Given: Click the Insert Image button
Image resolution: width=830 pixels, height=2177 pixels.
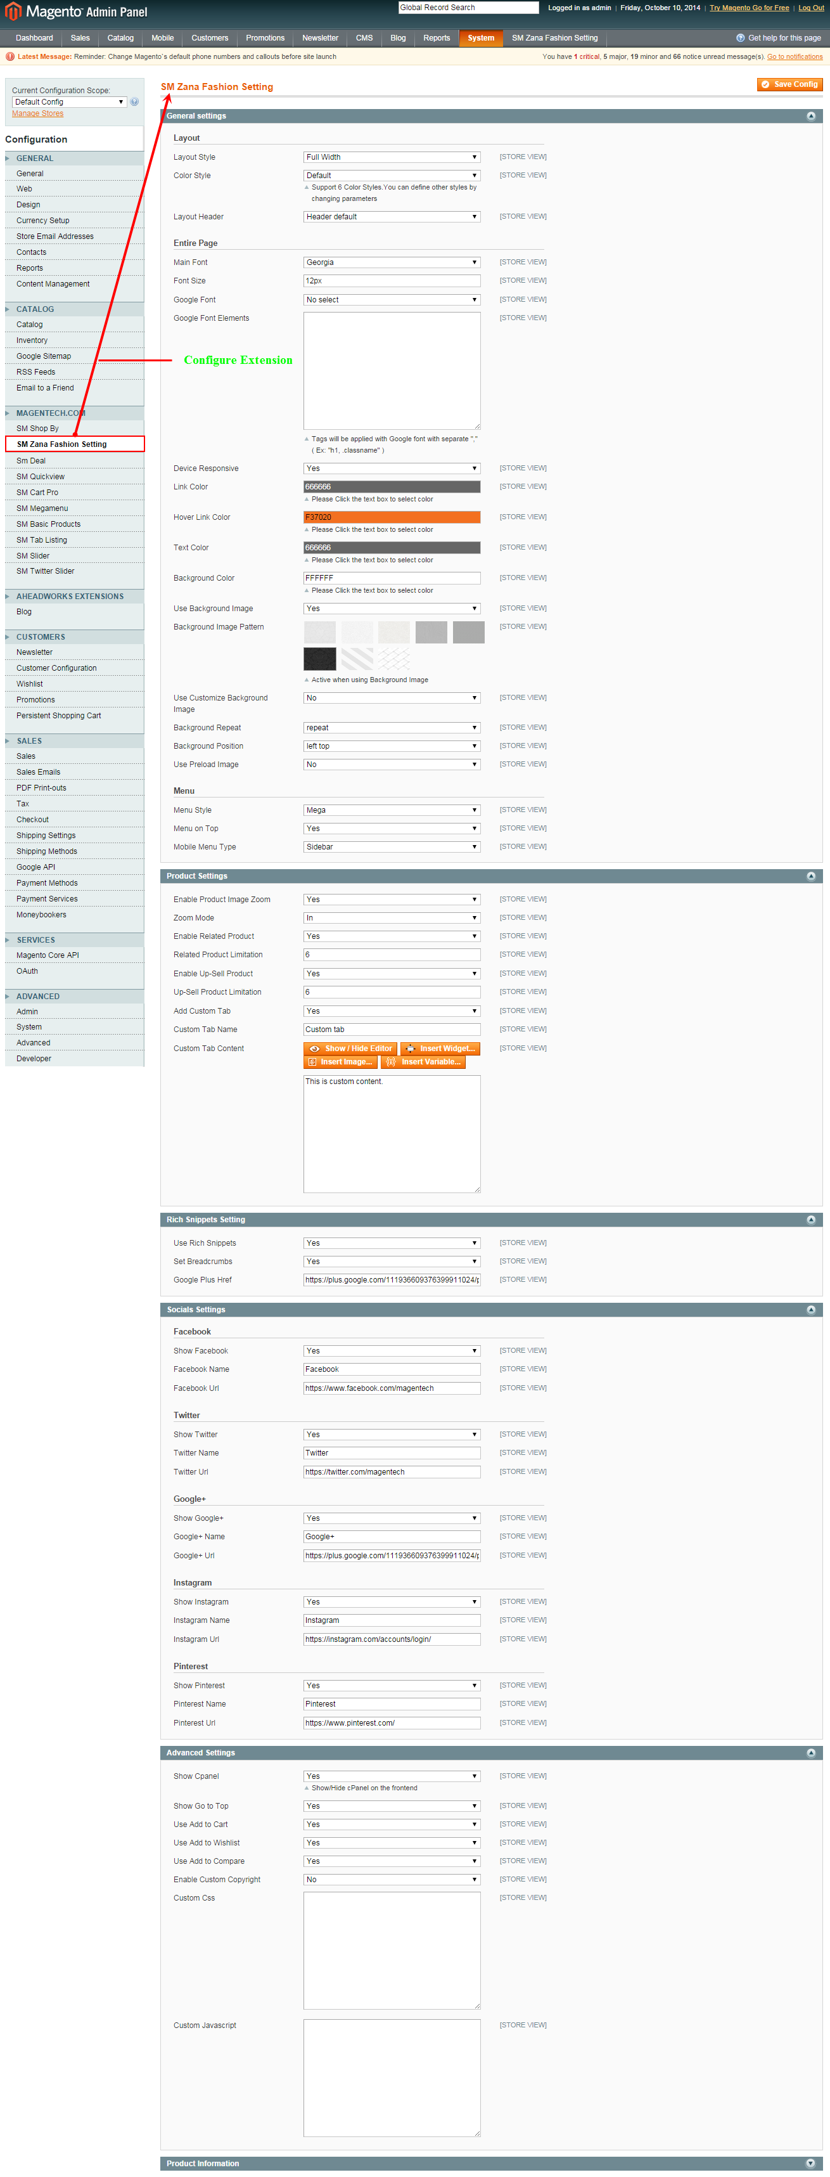Looking at the screenshot, I should click(340, 1063).
